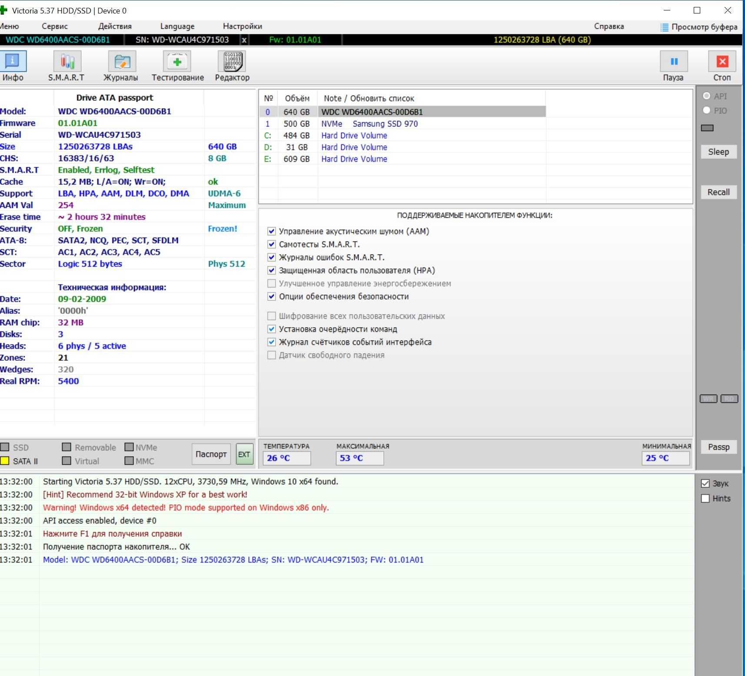Toggle Журналы ошибок S.M.A.R.T. checkbox
The width and height of the screenshot is (745, 676).
(272, 257)
